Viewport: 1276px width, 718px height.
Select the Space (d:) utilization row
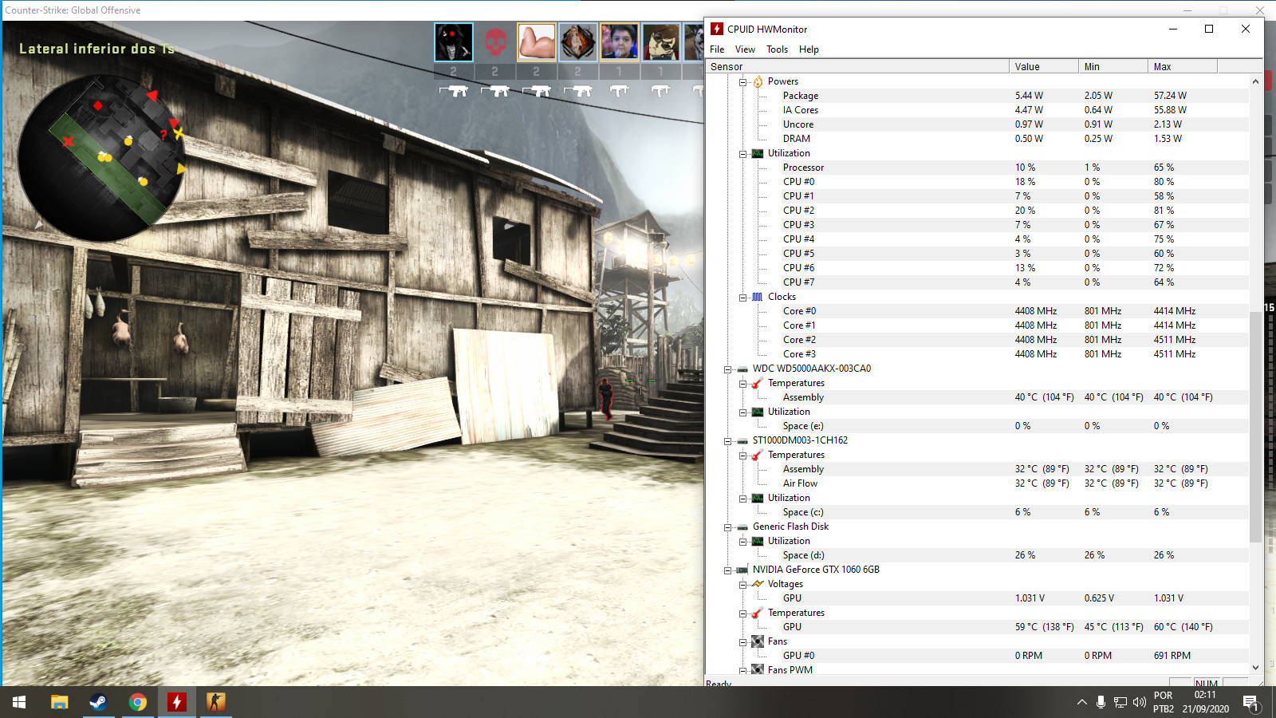coord(978,555)
